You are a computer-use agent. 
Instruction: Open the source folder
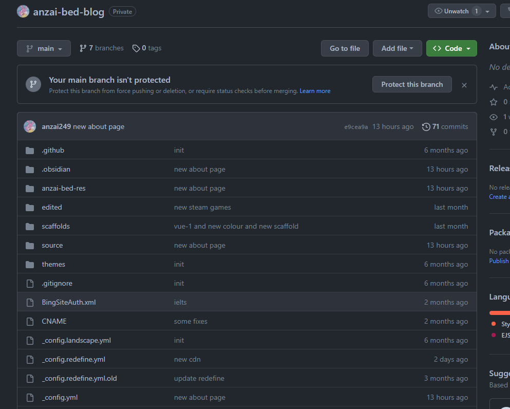click(52, 246)
